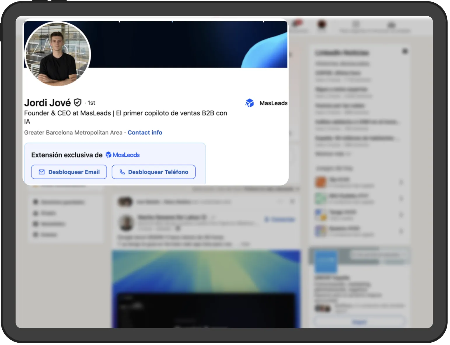Click the MasLeads logo in extension banner
Screen dimensions: 450x345
(x=123, y=155)
